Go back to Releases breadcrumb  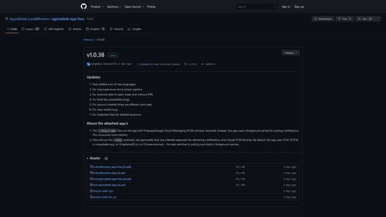(89, 40)
